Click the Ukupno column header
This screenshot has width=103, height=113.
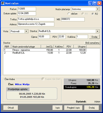(x=80, y=47)
